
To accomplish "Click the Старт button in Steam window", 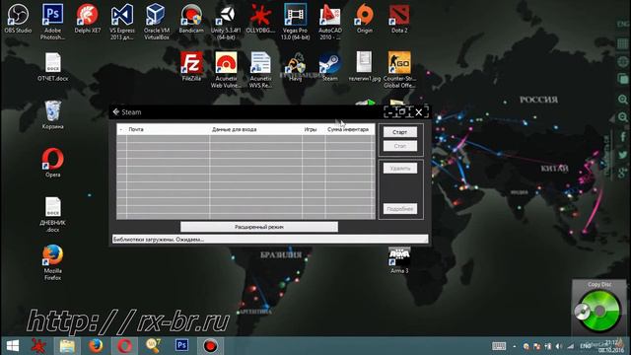I will click(400, 132).
